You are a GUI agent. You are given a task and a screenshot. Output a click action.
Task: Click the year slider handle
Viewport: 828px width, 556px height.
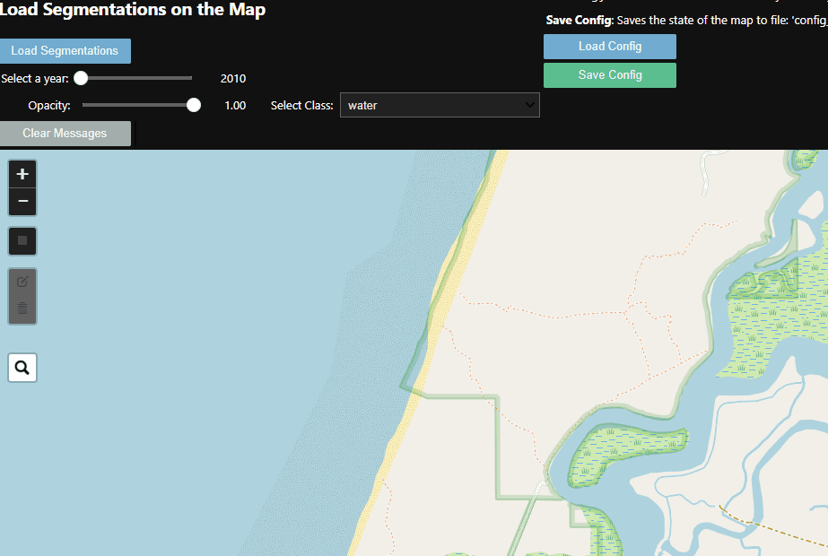click(81, 78)
